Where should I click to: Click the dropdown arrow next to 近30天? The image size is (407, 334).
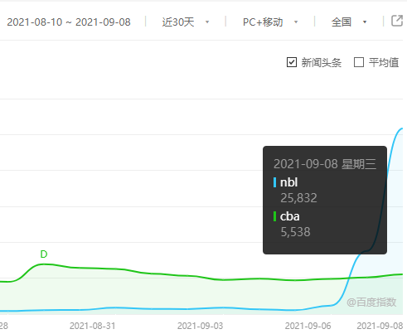click(x=207, y=22)
